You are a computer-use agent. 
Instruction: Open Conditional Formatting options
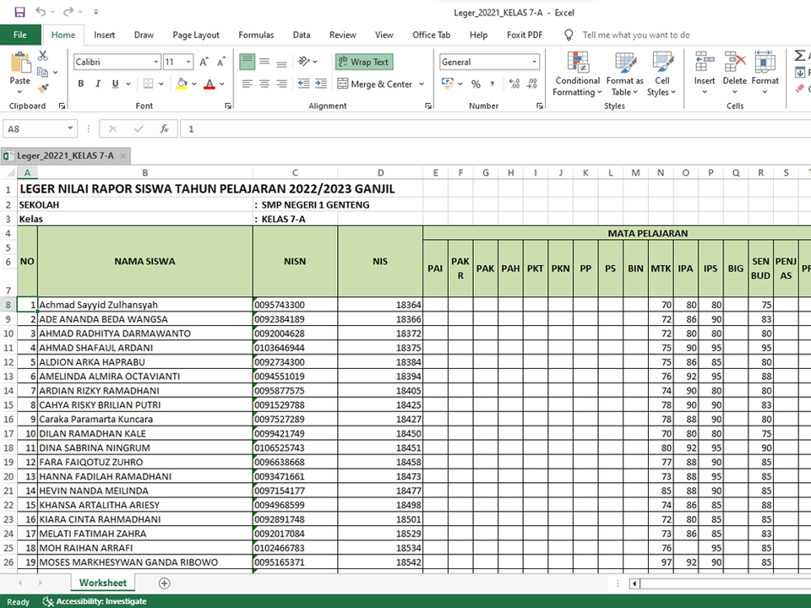[x=577, y=74]
